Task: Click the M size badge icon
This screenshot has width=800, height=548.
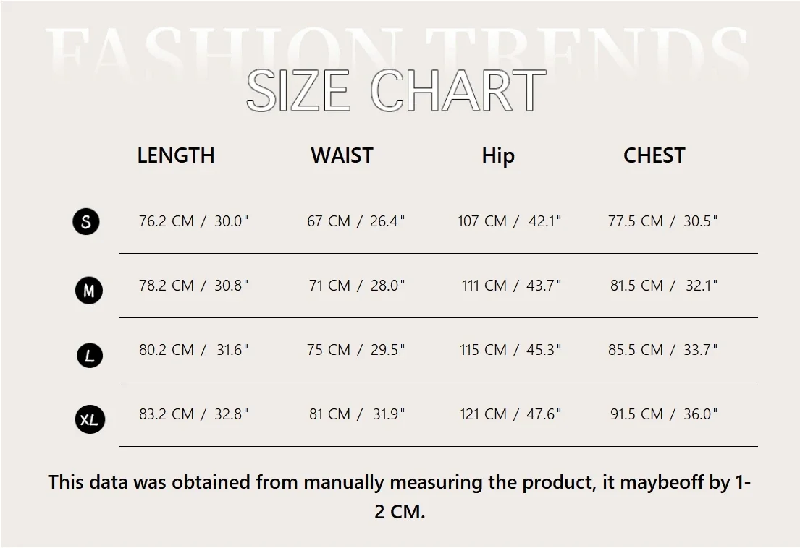Action: (89, 291)
